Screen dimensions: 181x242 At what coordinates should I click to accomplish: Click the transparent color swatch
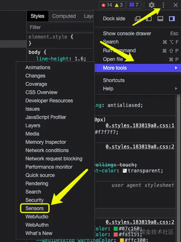(125, 171)
